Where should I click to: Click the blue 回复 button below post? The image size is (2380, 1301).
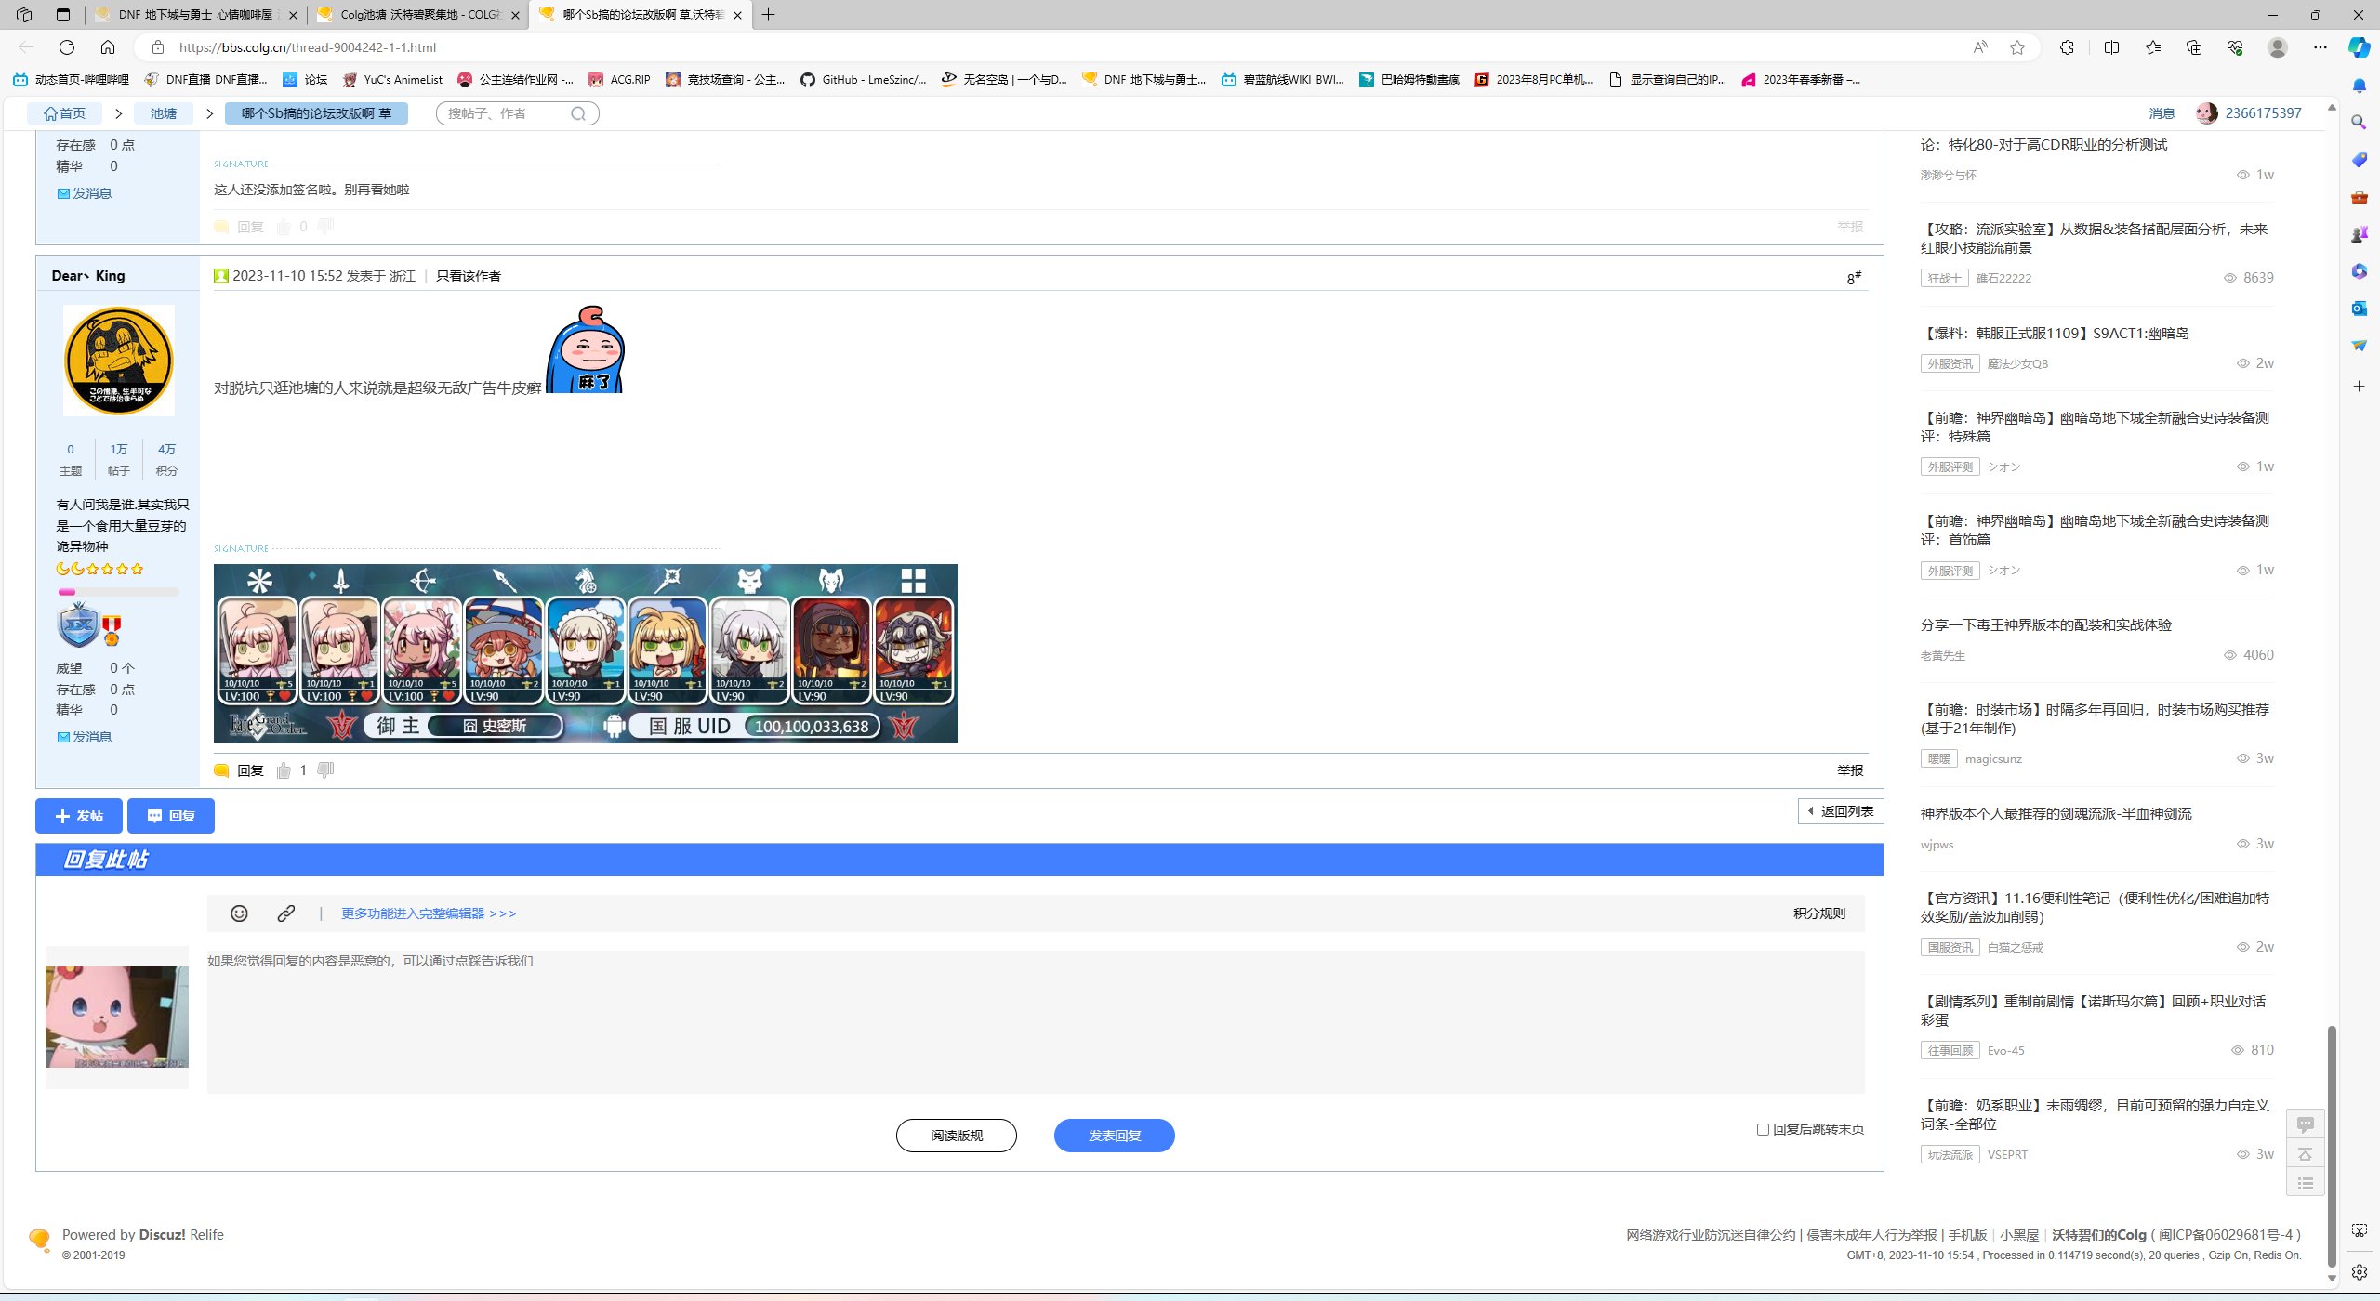[171, 816]
